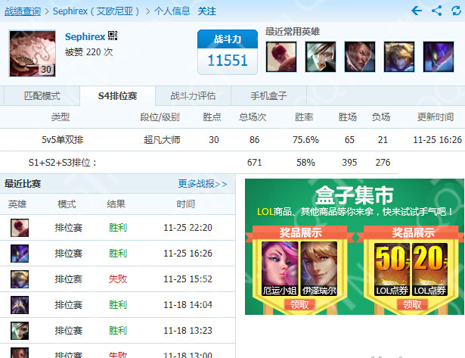The image size is (465, 358).
Task: Click the 伊泽瑞尔 prize card
Action: pyautogui.click(x=319, y=269)
